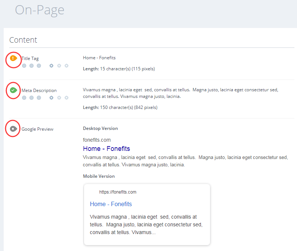The image size is (297, 251).
Task: Click the first target icon under Title Tag
Action: click(24, 66)
